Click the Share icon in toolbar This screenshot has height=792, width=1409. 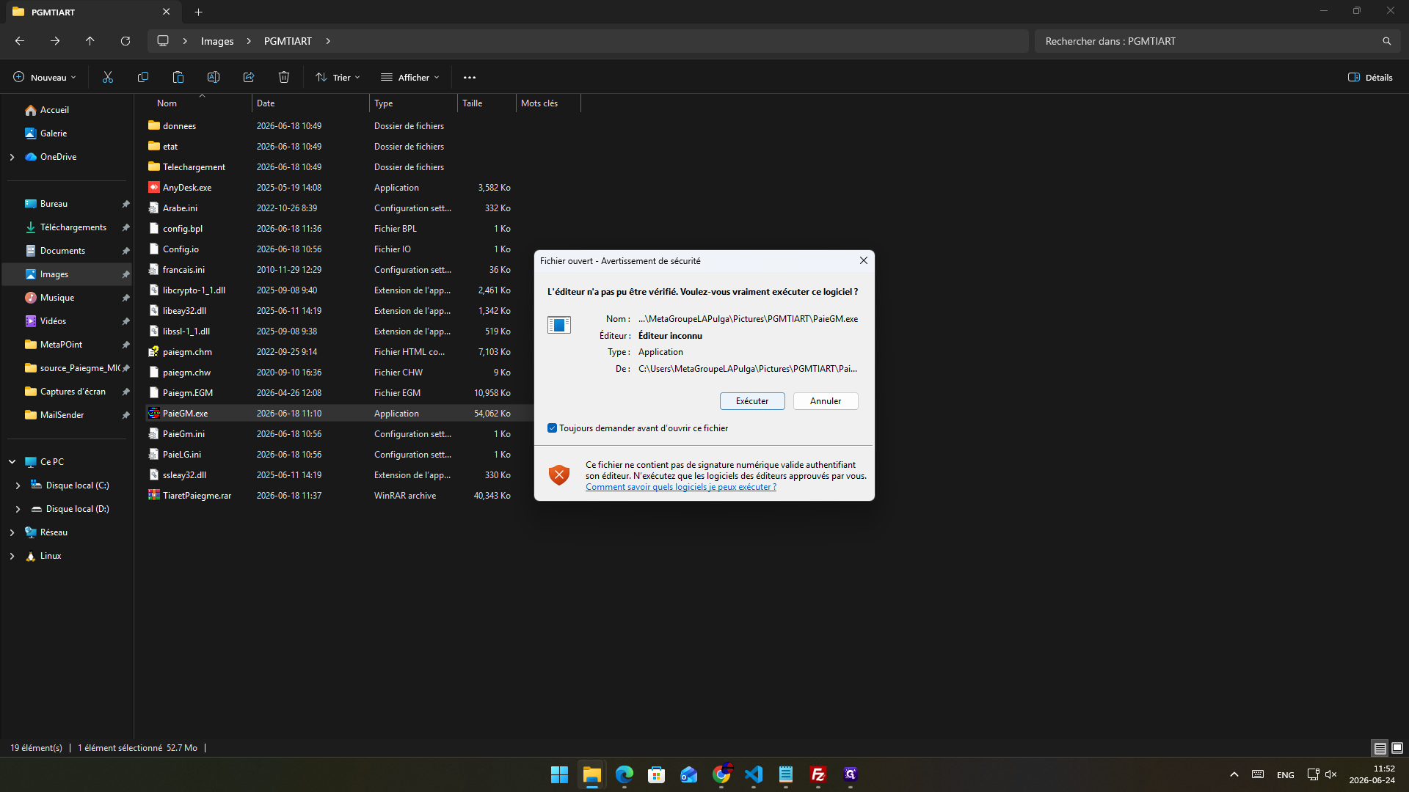point(249,77)
